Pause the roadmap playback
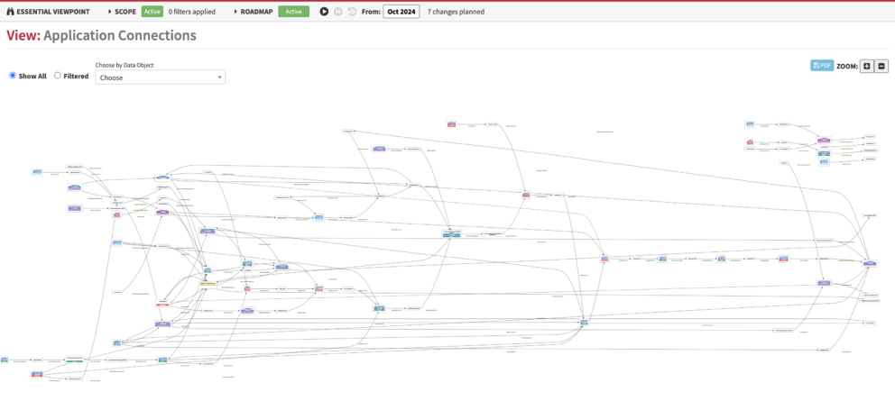Viewport: 895px width, 401px height. [x=338, y=12]
